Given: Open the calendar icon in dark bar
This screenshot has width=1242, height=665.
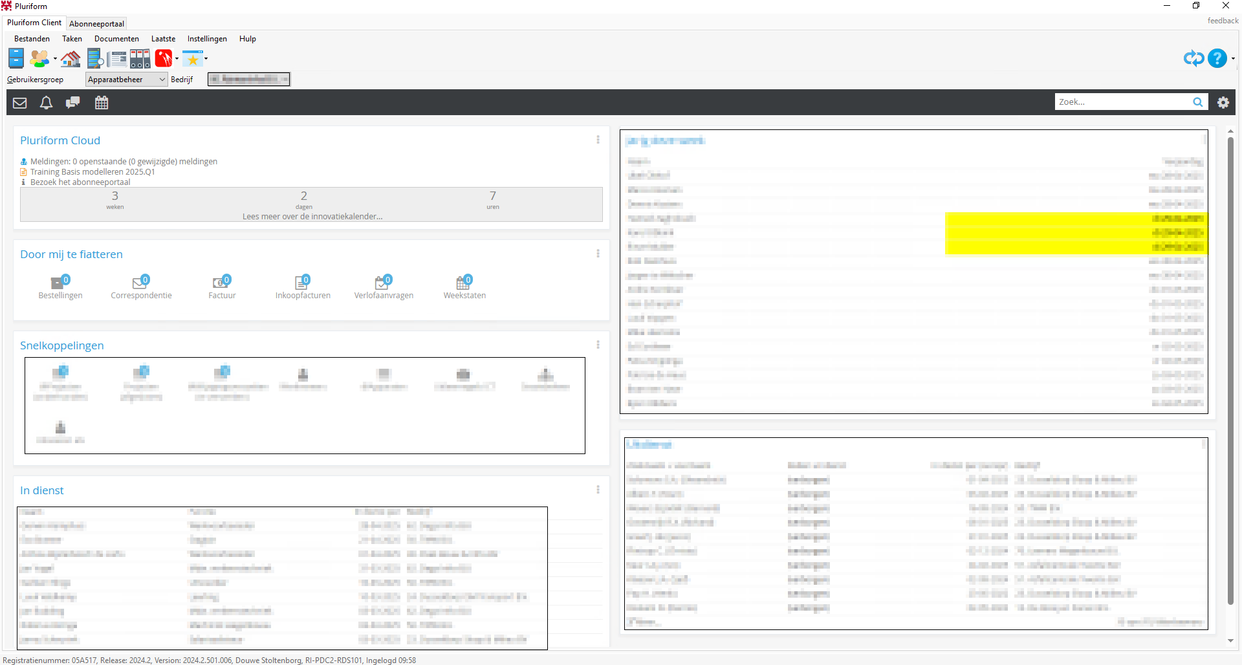Looking at the screenshot, I should pyautogui.click(x=102, y=102).
